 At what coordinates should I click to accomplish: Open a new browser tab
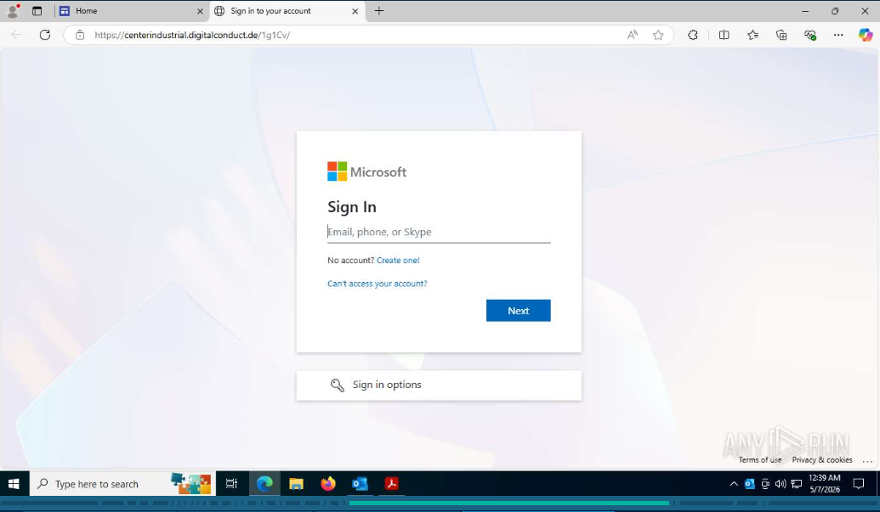[x=379, y=11]
